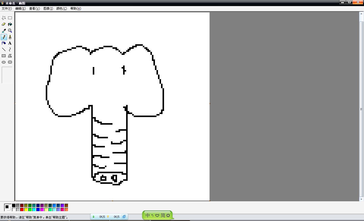Activate the Pick Color eyedropper tool

pyautogui.click(x=4, y=31)
